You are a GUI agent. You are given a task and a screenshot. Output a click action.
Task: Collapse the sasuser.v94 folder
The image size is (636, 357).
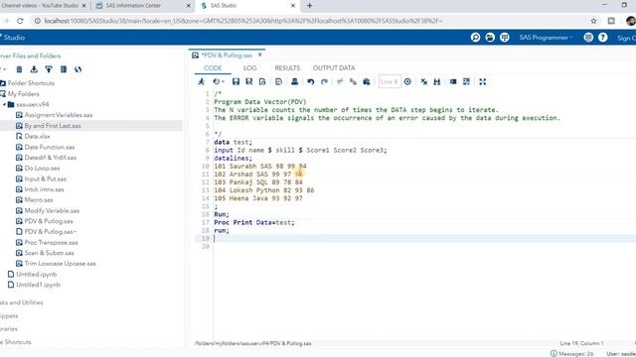point(4,104)
